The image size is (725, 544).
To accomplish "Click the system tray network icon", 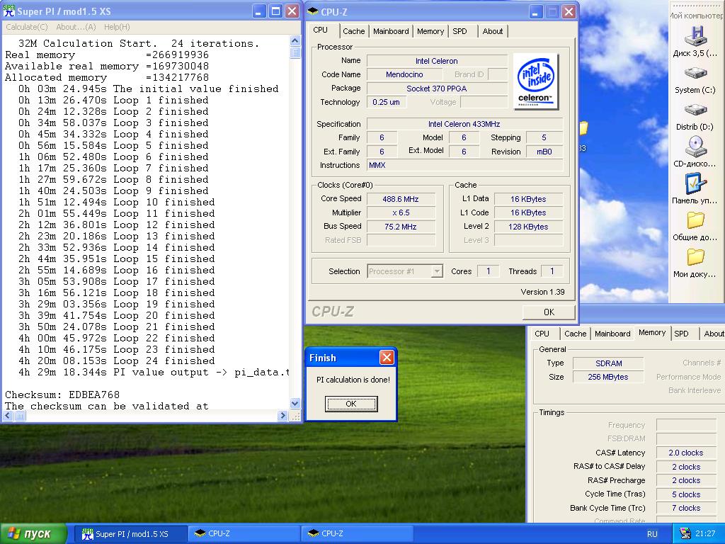I will pyautogui.click(x=685, y=534).
